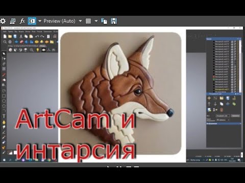Select the rectangle drawing tool
The image size is (245, 183).
tap(4, 96)
